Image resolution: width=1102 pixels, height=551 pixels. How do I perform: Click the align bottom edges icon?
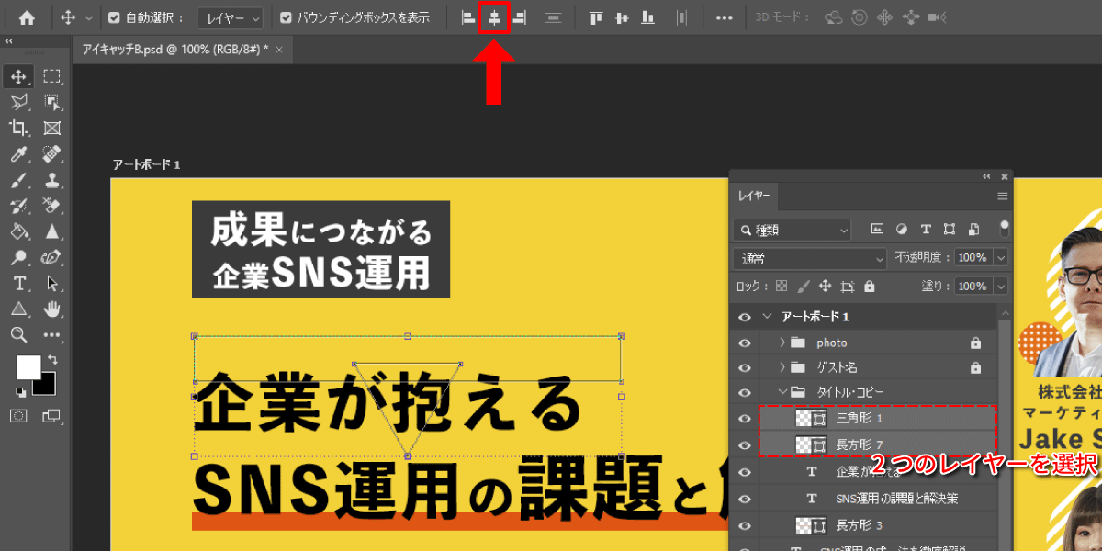pos(648,17)
